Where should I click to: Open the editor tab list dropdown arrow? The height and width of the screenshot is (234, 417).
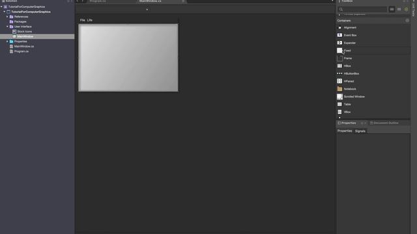[332, 1]
